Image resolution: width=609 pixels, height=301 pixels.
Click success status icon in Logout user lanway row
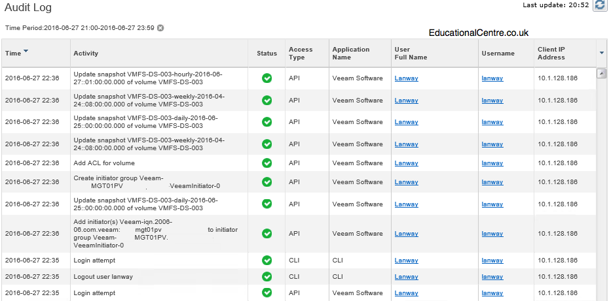pyautogui.click(x=267, y=277)
